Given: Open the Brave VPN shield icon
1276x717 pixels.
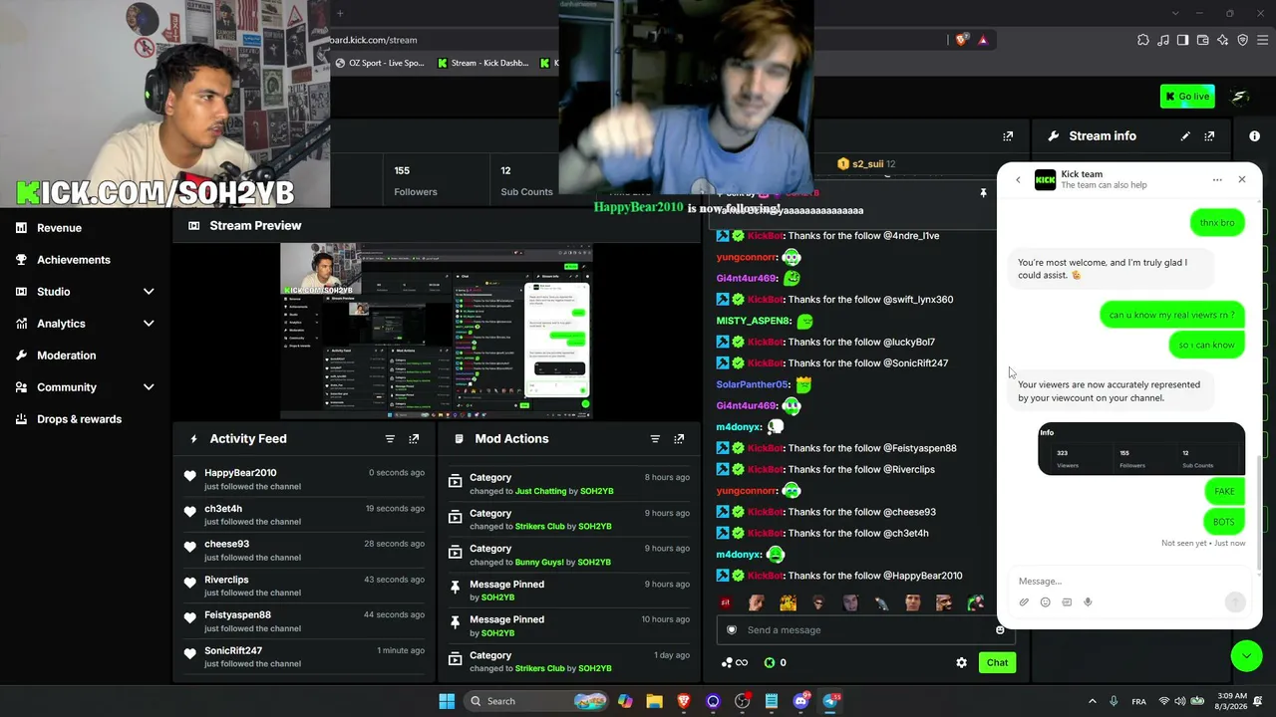Looking at the screenshot, I should point(1242,40).
